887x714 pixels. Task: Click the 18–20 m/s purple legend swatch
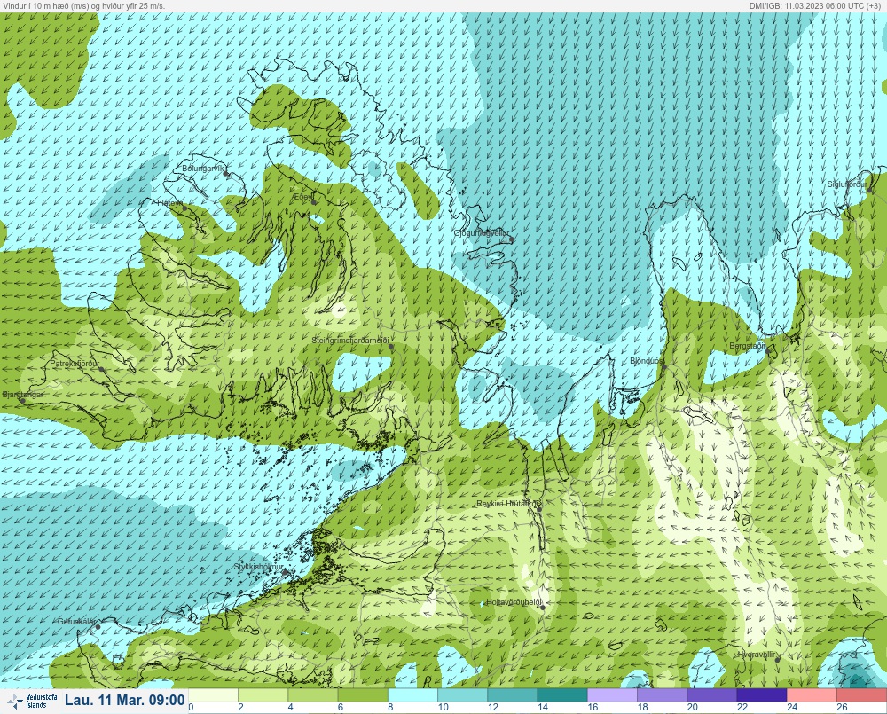pos(662,694)
